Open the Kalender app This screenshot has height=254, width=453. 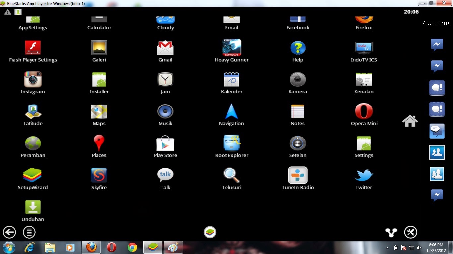231,79
